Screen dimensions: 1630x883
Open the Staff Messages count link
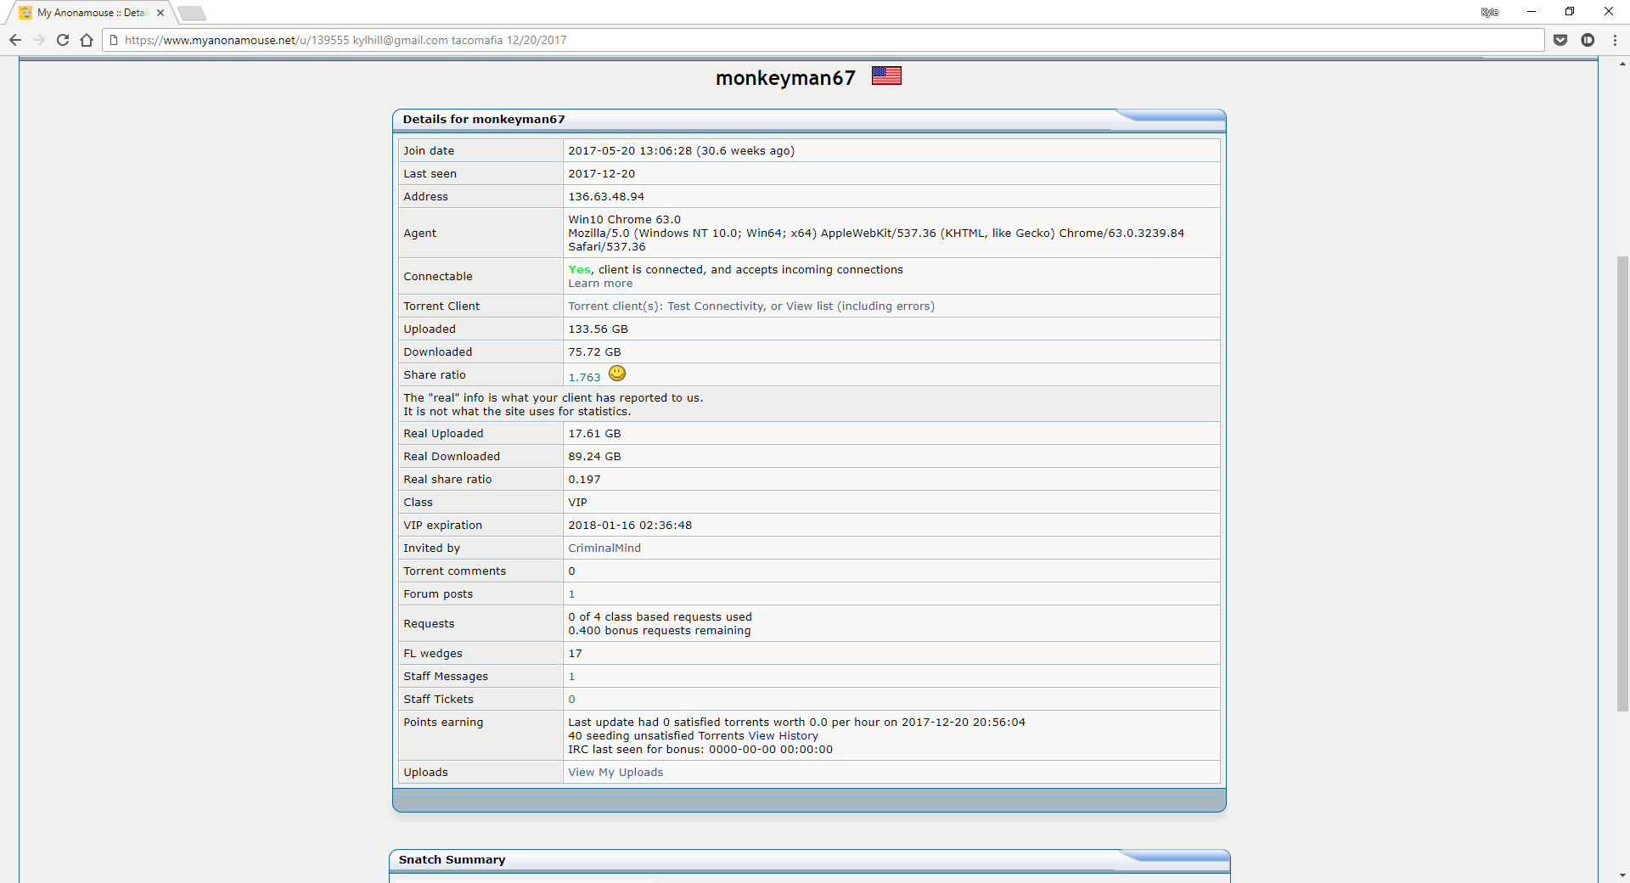571,677
